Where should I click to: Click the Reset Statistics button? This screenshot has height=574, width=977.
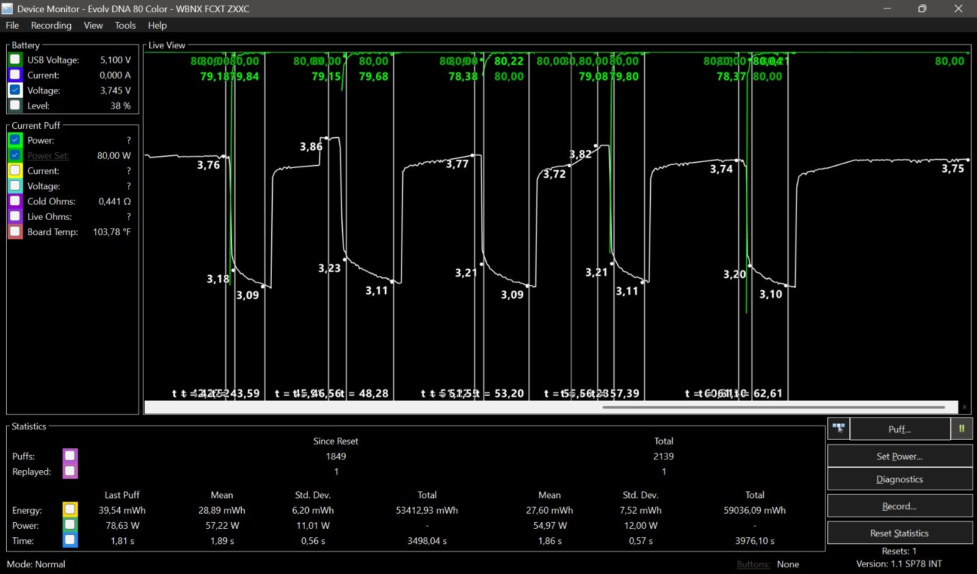[899, 533]
